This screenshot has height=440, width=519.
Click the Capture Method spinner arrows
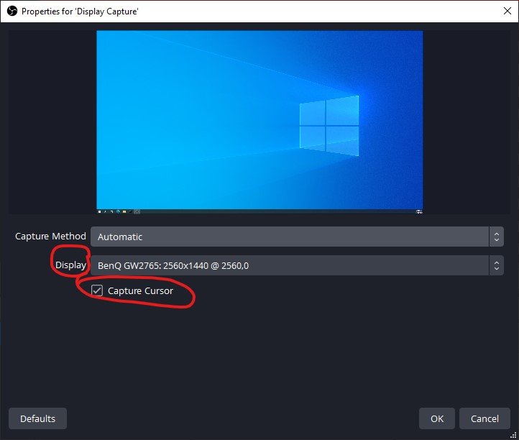[496, 237]
